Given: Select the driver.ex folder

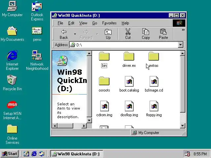Looking at the screenshot, I should pyautogui.click(x=129, y=60).
